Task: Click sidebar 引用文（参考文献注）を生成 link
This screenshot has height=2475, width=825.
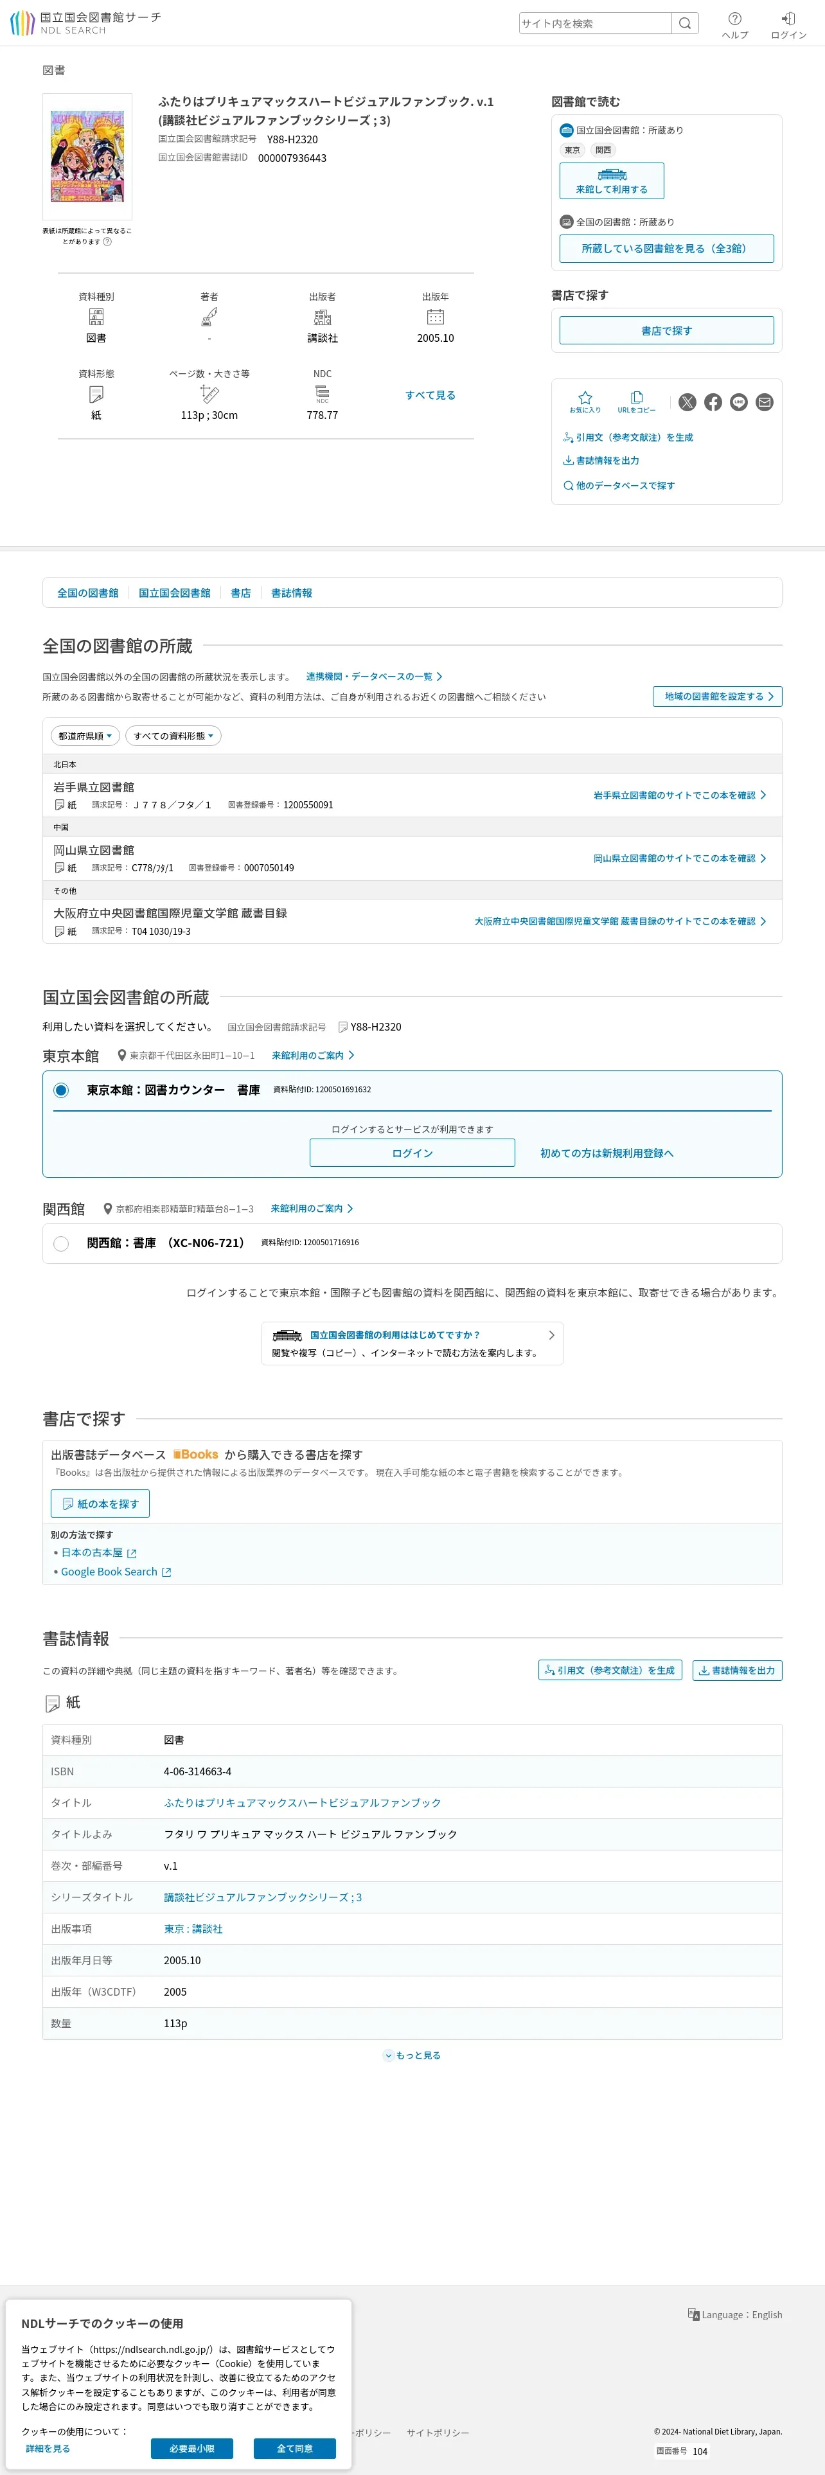Action: [x=628, y=437]
